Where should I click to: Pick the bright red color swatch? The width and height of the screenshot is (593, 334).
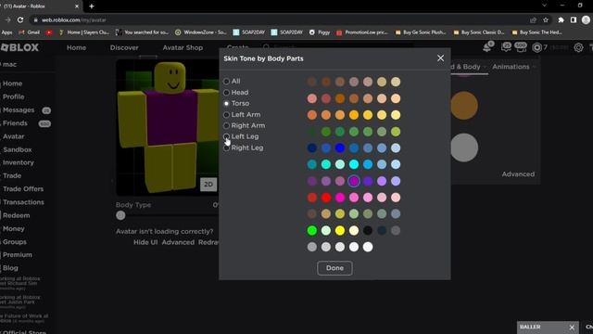click(x=325, y=198)
